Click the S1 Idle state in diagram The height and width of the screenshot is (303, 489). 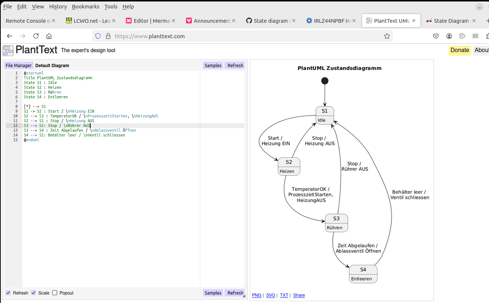pyautogui.click(x=325, y=115)
